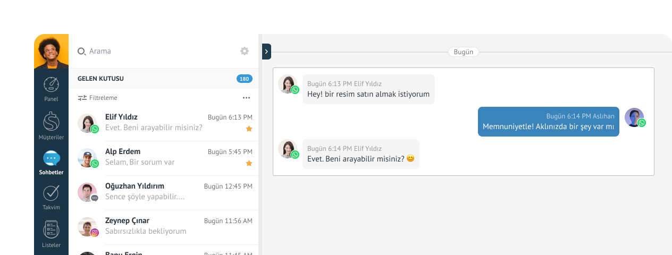
Task: Open the Panel dashboard icon
Action: pos(51,85)
